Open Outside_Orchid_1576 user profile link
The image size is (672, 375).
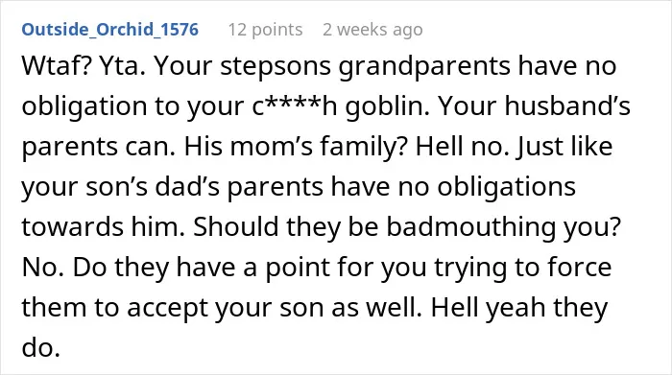110,30
